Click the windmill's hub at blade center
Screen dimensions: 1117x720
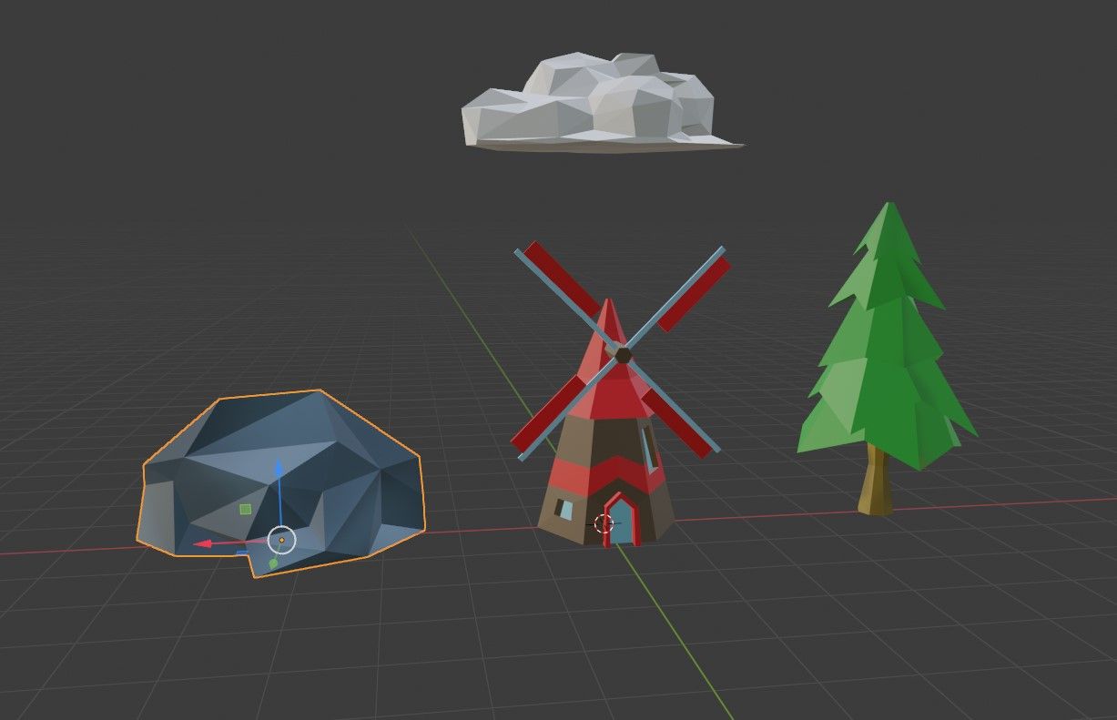tap(623, 354)
